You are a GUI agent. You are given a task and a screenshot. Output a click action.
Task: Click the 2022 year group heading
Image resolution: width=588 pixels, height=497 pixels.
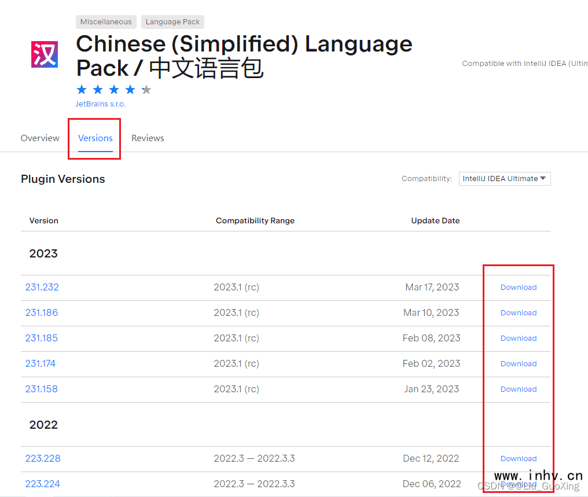43,425
